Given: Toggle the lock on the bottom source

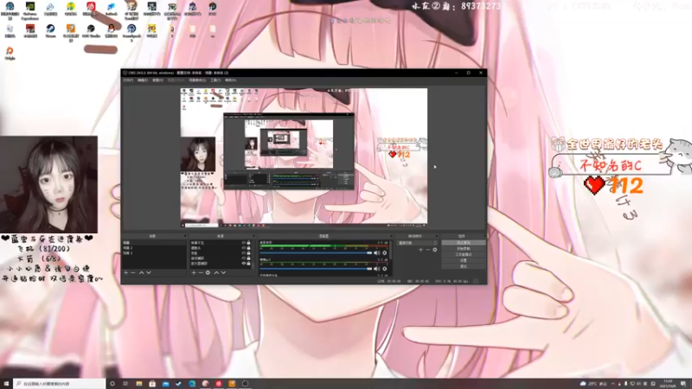Looking at the screenshot, I should 248,264.
